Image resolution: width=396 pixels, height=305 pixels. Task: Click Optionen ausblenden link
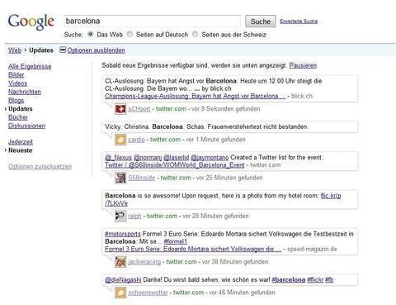coord(96,50)
